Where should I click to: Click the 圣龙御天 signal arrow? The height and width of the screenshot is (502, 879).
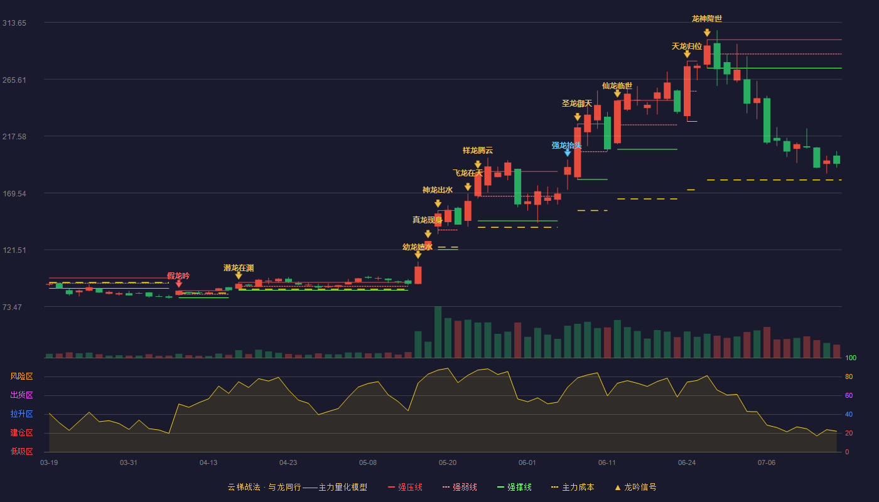(577, 117)
